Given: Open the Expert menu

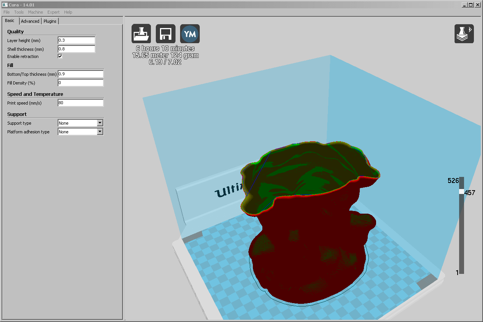Looking at the screenshot, I should tap(53, 12).
